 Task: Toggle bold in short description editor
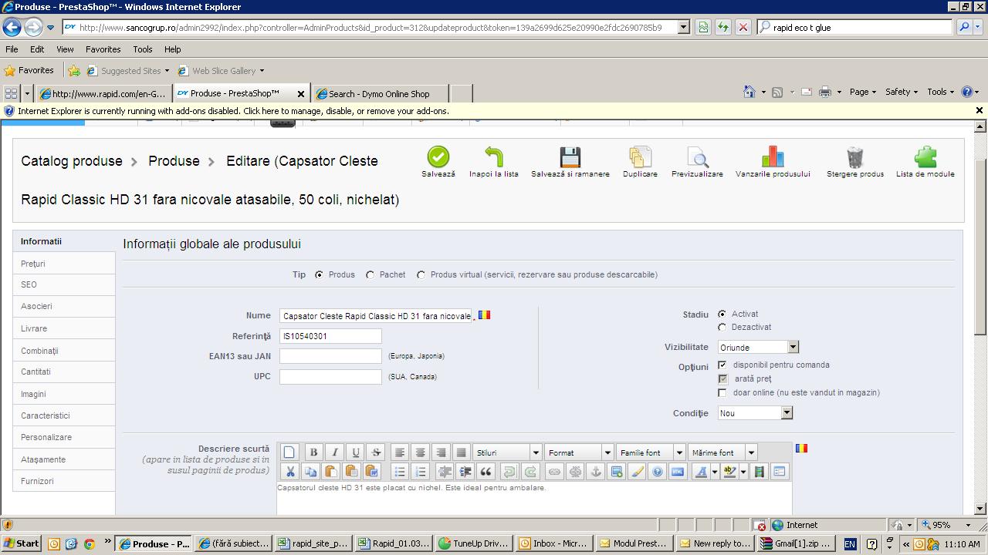pos(313,452)
